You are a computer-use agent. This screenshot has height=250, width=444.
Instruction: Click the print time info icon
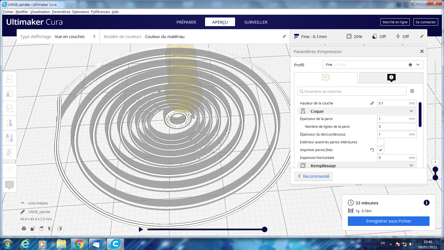pos(426,203)
